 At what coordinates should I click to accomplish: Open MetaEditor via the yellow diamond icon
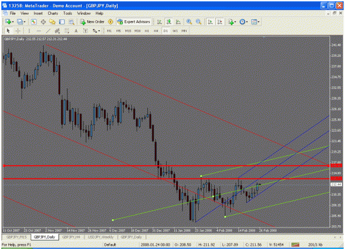pyautogui.click(x=110, y=21)
